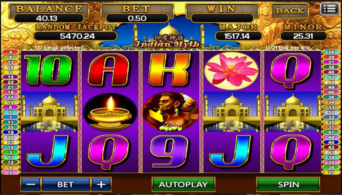Image resolution: width=342 pixels, height=195 pixels.
Task: Click the blue J symbol on first reel
Action: pyautogui.click(x=47, y=151)
